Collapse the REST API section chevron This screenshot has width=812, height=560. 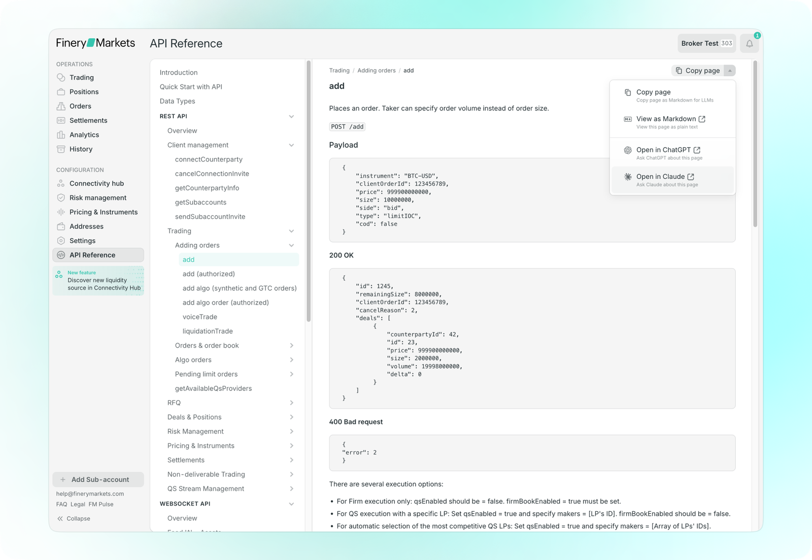pyautogui.click(x=291, y=116)
